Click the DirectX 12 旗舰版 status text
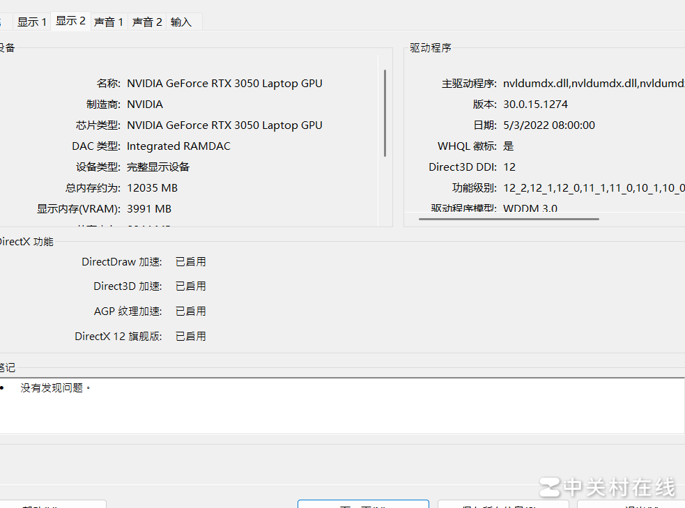The width and height of the screenshot is (685, 508). coord(190,337)
